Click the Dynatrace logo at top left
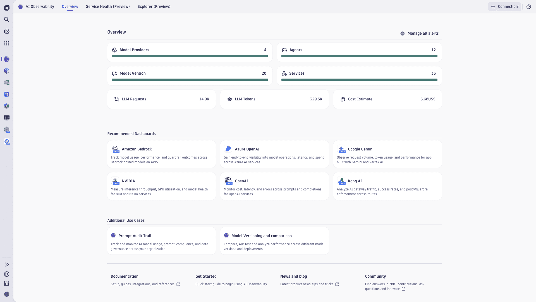The height and width of the screenshot is (302, 536). 7,8
